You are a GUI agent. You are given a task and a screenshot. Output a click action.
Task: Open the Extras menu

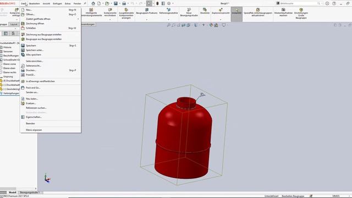tap(68, 4)
